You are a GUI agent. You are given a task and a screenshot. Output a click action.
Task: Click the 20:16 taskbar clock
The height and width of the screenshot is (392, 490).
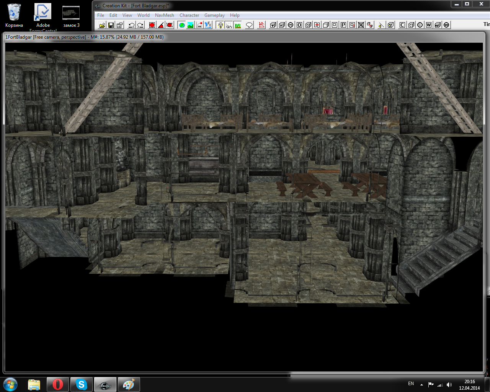[x=470, y=385]
